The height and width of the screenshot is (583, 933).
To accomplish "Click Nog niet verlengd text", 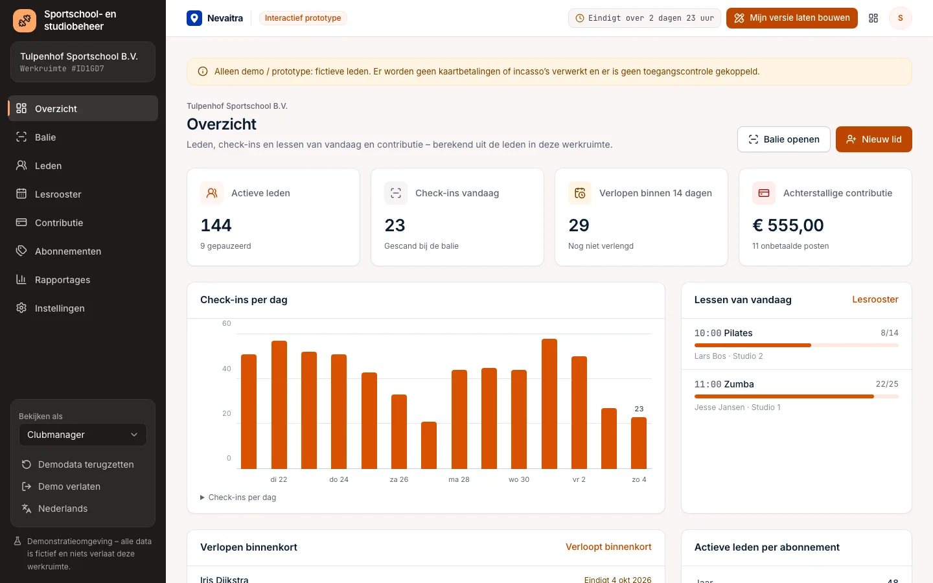I will [x=601, y=246].
